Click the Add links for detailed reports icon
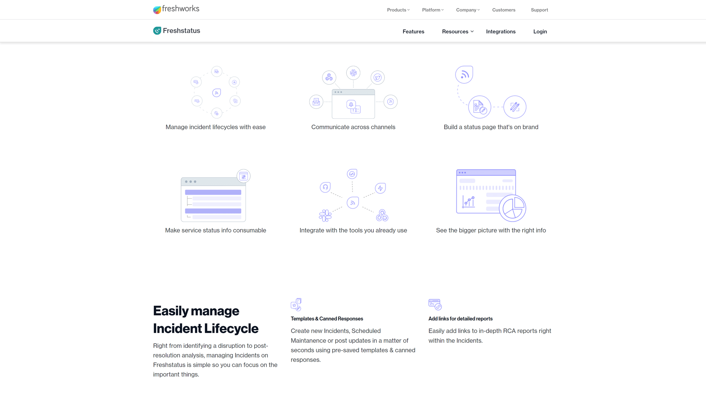 coord(435,304)
